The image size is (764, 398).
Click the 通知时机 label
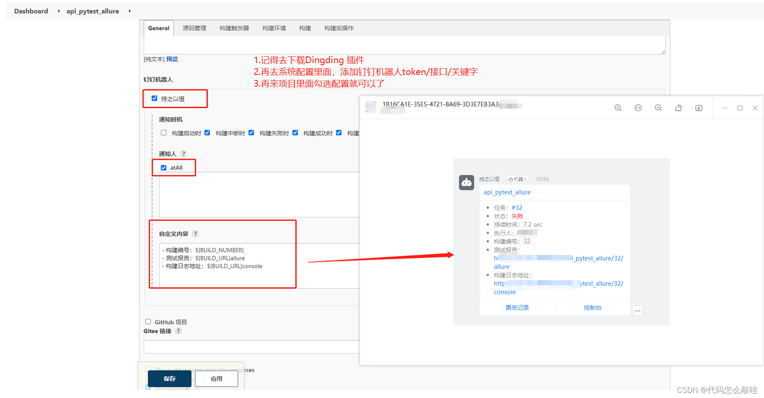pyautogui.click(x=171, y=119)
